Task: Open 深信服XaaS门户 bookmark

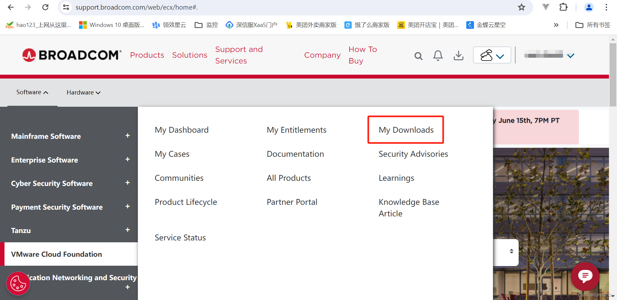Action: coord(251,25)
